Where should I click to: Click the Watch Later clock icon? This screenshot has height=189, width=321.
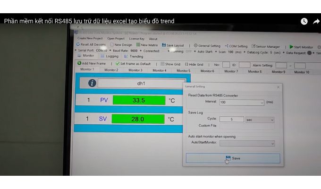pos(304,21)
